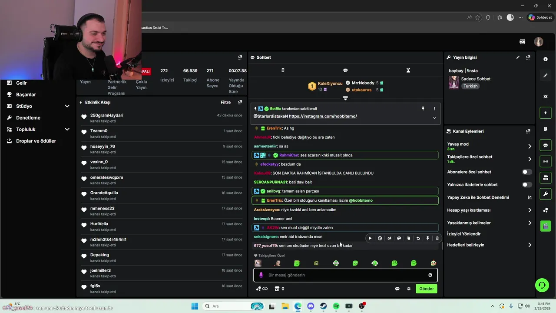
Task: Open İzleyici Yönlendir action
Action: [464, 234]
